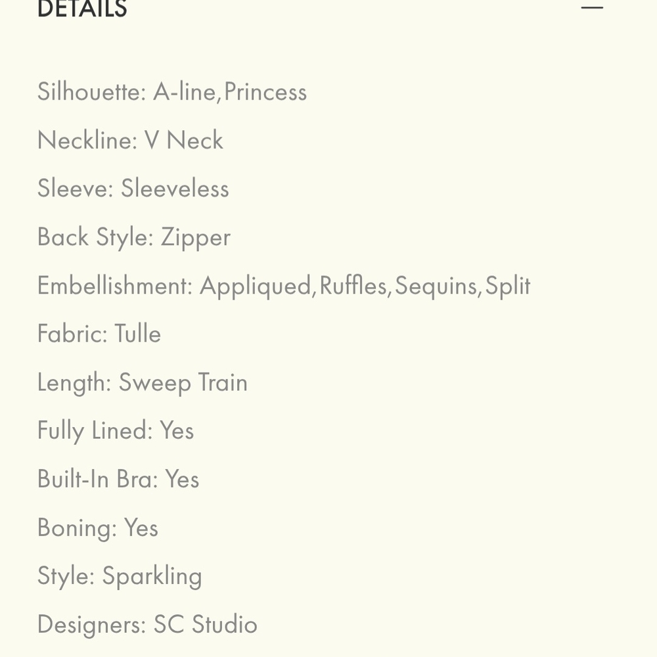Click the DETAILS section heading

(82, 9)
